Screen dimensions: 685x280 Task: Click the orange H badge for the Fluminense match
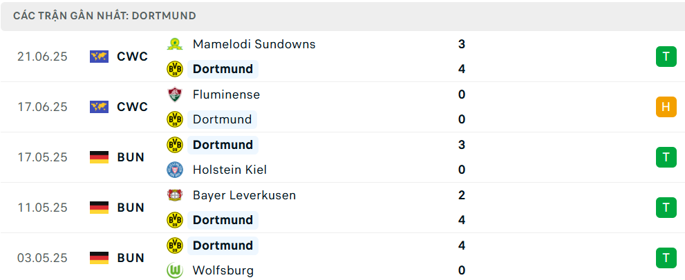click(666, 107)
